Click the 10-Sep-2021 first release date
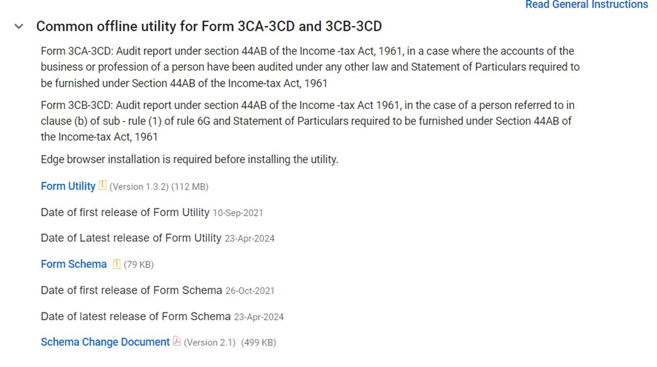 [238, 213]
